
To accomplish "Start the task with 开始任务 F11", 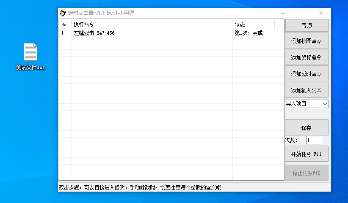I will [307, 154].
